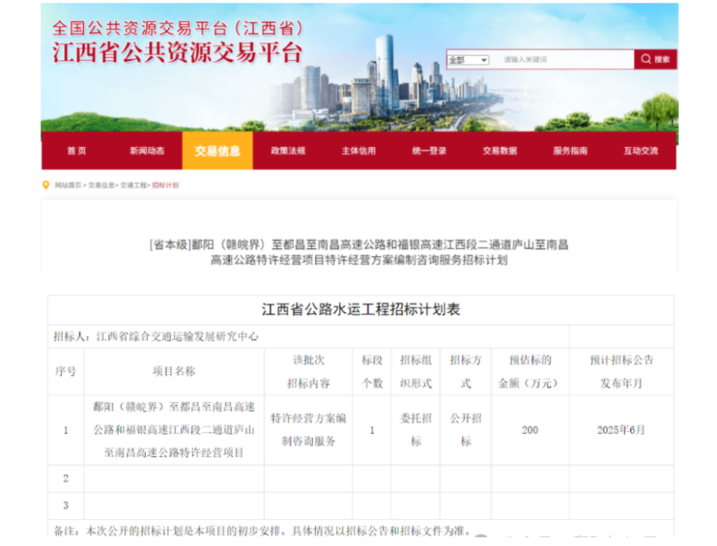
Task: Click the 特许经营方案编制咨询服务 cell
Action: click(308, 429)
